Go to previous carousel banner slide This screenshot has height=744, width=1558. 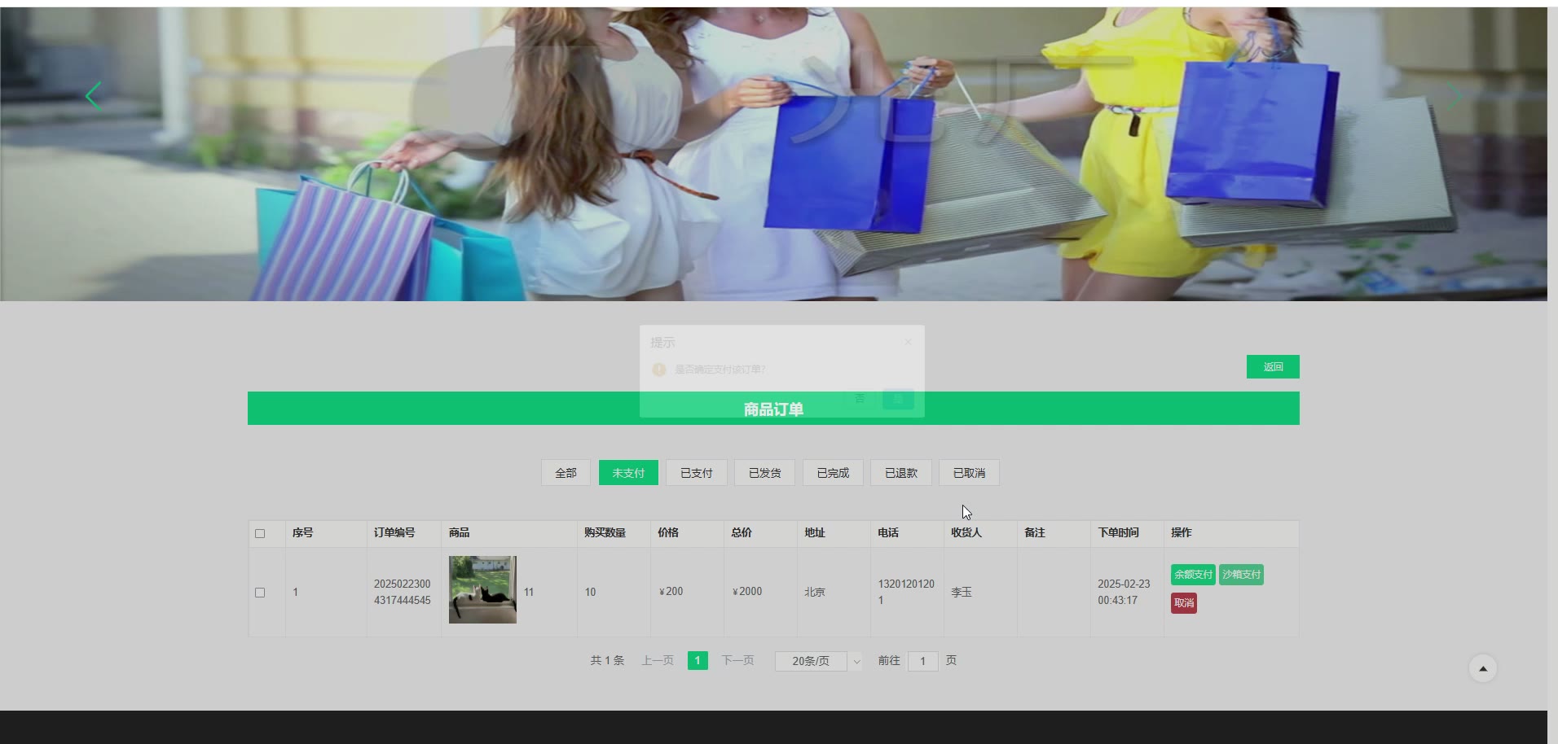click(x=94, y=96)
